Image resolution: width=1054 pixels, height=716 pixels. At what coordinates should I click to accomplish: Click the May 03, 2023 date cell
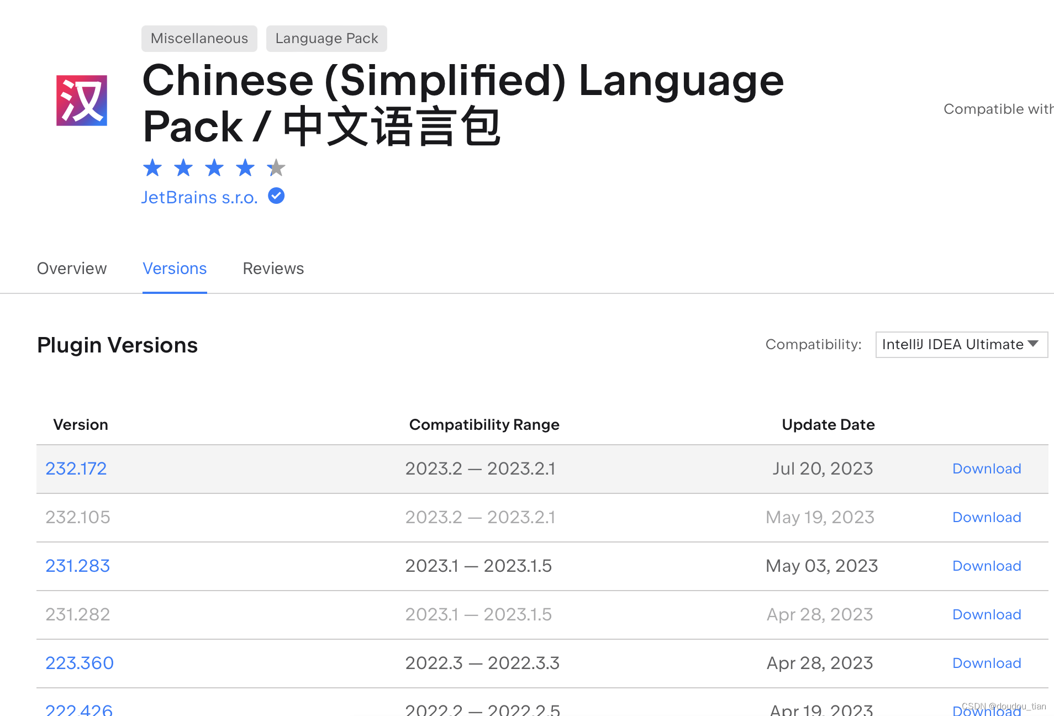tap(821, 566)
